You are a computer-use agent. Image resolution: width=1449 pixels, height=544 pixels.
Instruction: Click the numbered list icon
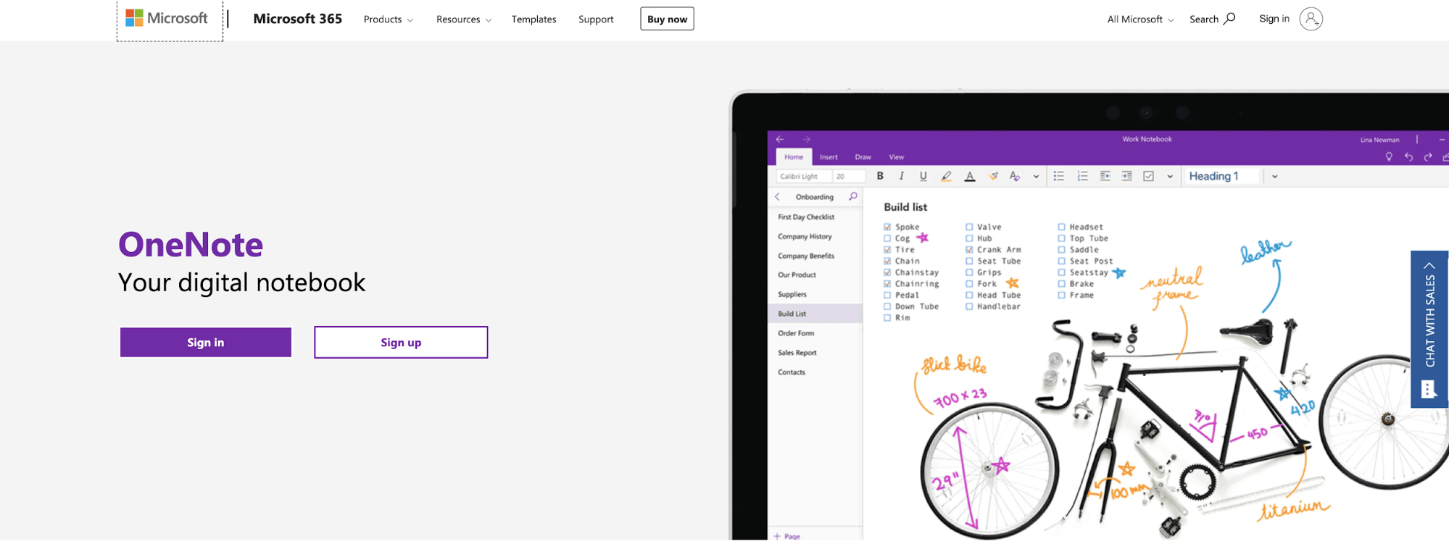(x=1082, y=176)
